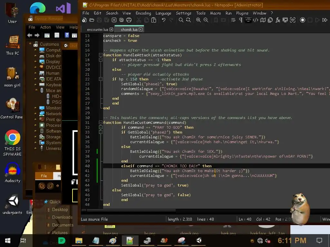
Task: Zoom out of the editor text
Action: (206, 20)
